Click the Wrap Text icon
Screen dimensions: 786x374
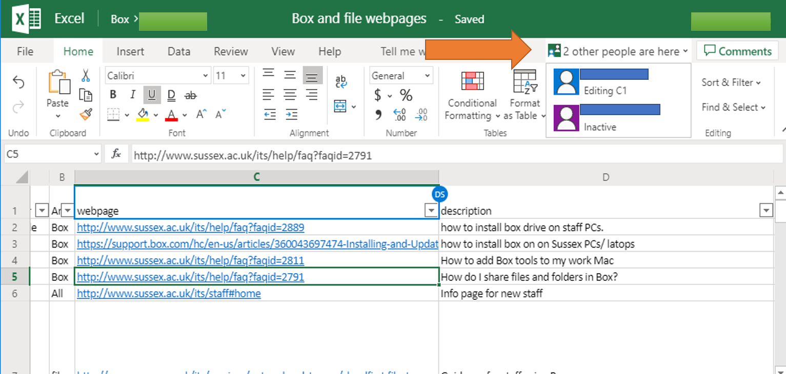(x=341, y=82)
